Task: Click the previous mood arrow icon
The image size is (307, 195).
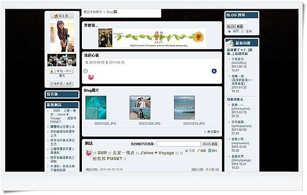Action: 85,71
